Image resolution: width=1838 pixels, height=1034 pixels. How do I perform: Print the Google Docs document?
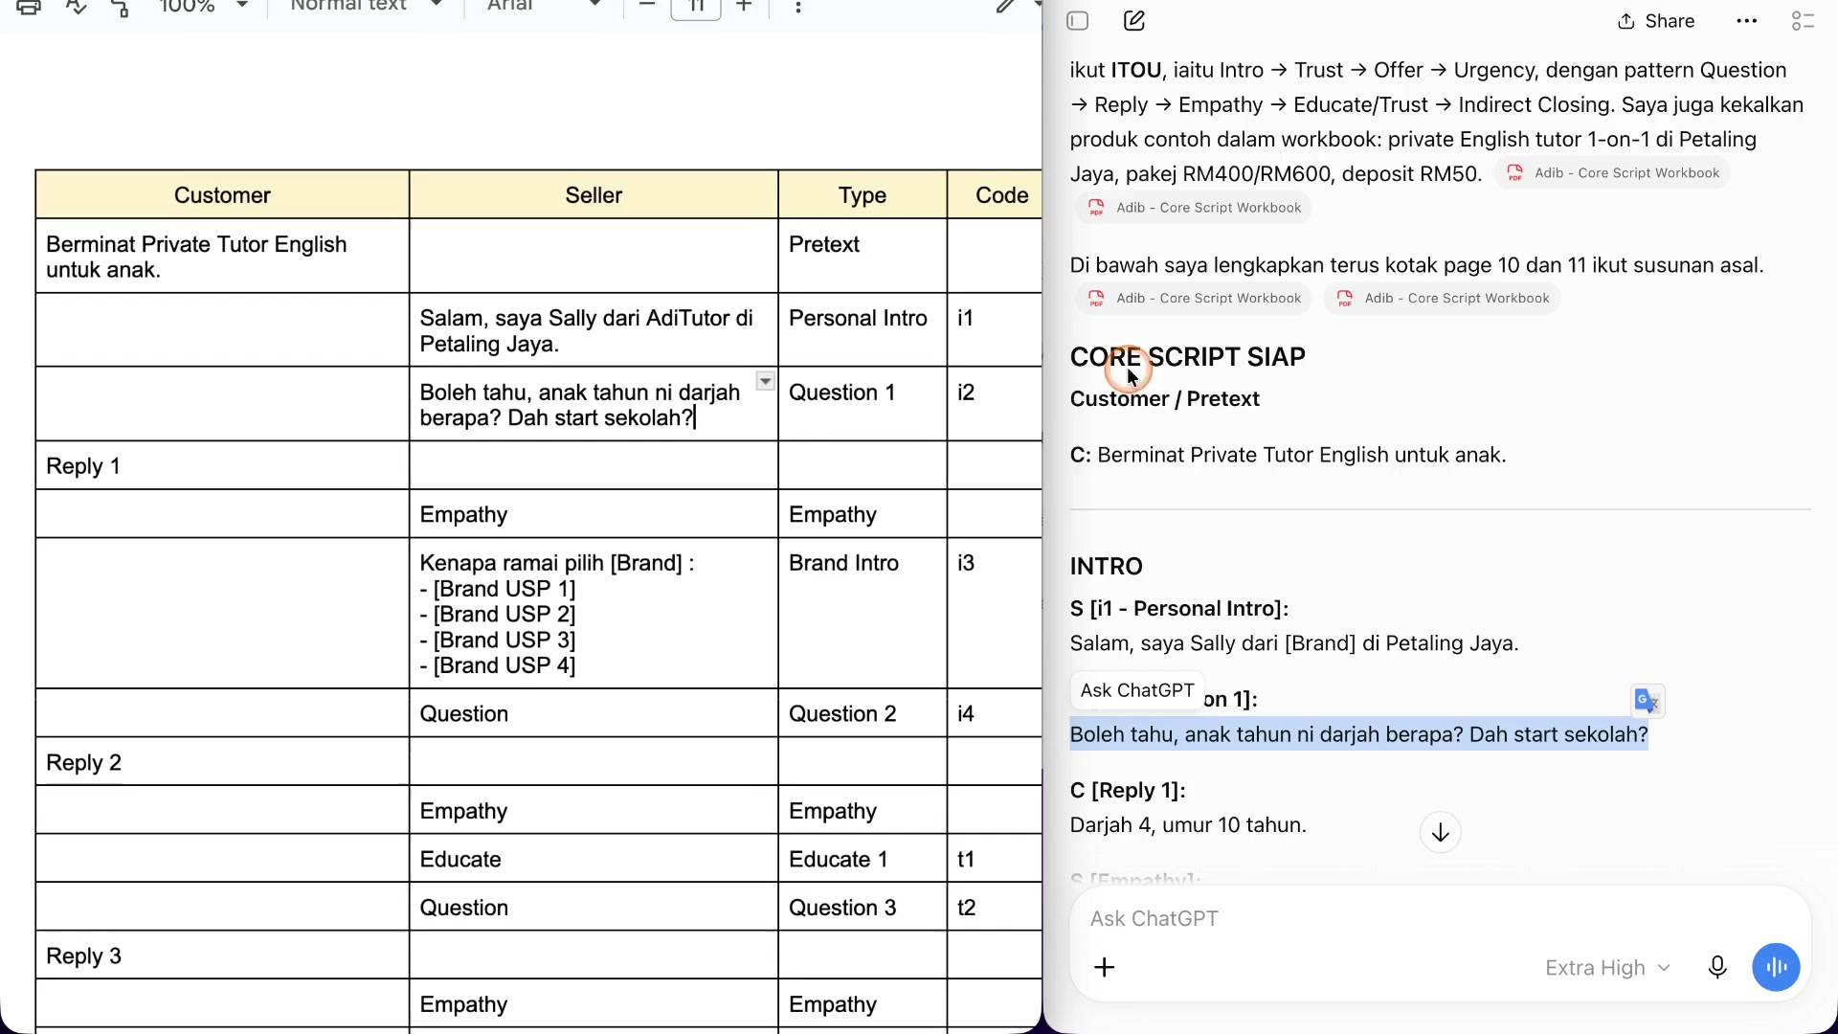[29, 7]
